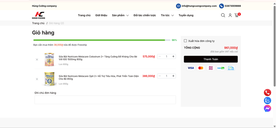Click the Ghi chú đơn hàng note field

pos(105,100)
